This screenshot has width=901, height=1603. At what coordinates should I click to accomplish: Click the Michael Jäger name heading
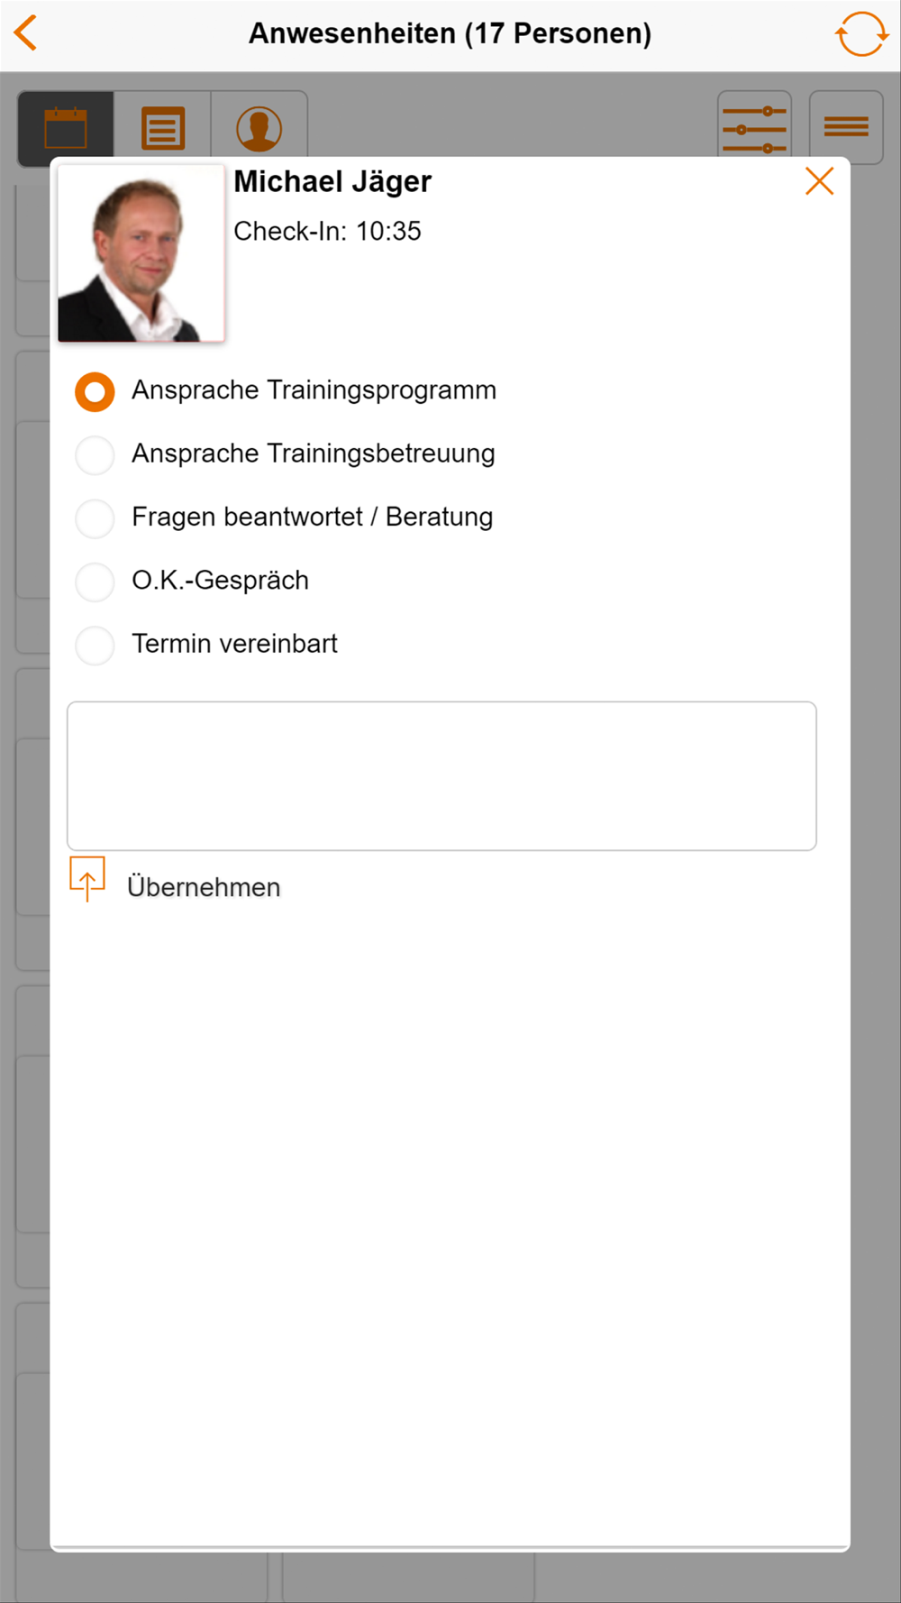point(332,182)
